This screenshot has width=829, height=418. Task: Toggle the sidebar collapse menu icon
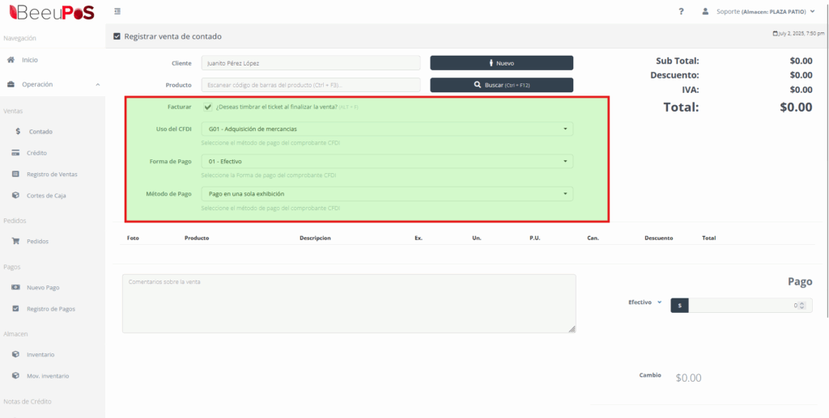coord(117,11)
